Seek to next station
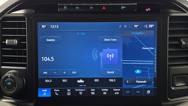188x106 pixels. [74, 72]
